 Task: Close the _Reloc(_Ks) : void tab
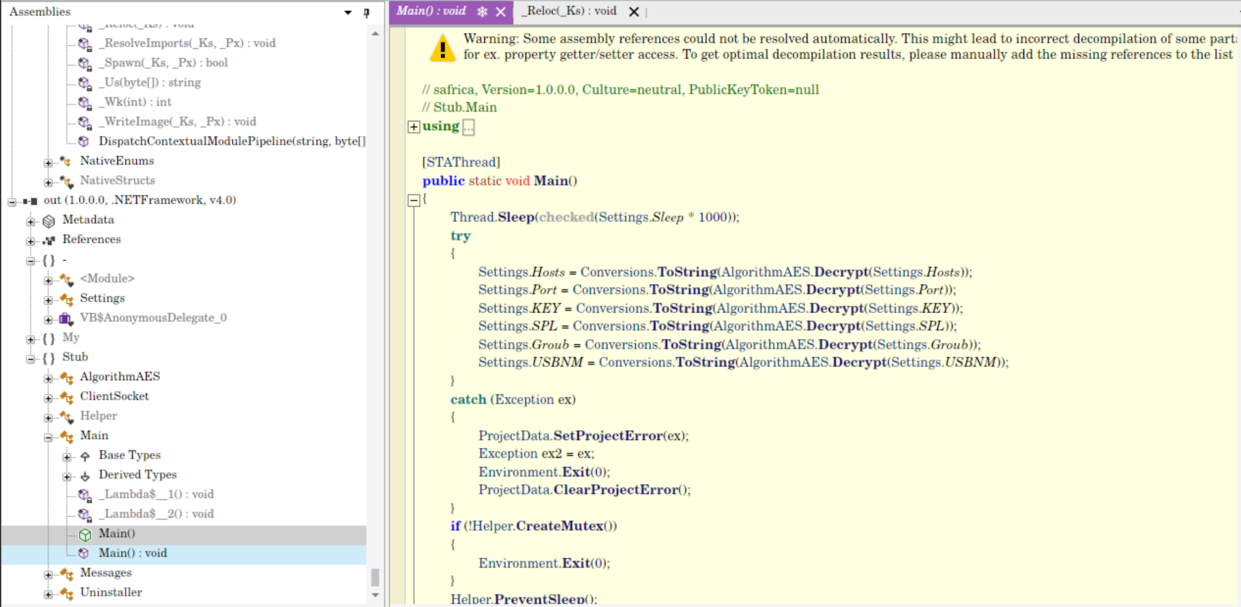[634, 12]
